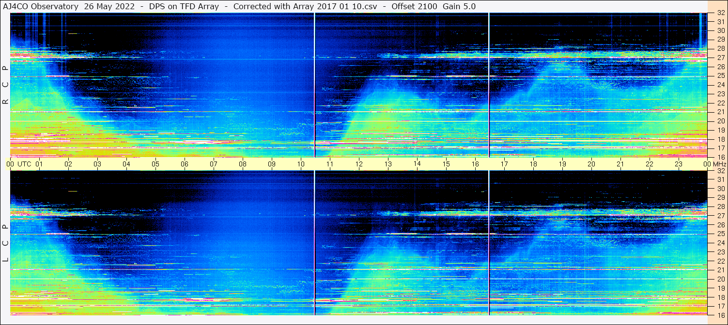This screenshot has width=728, height=325.
Task: Select the 12 hour tick on the time axis
Action: (x=359, y=164)
